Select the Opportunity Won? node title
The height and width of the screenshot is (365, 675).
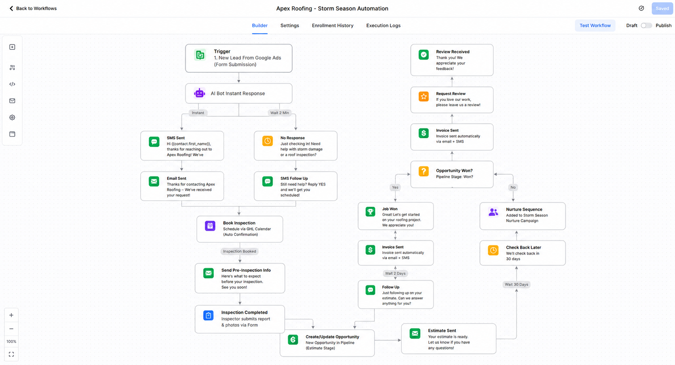pos(454,171)
